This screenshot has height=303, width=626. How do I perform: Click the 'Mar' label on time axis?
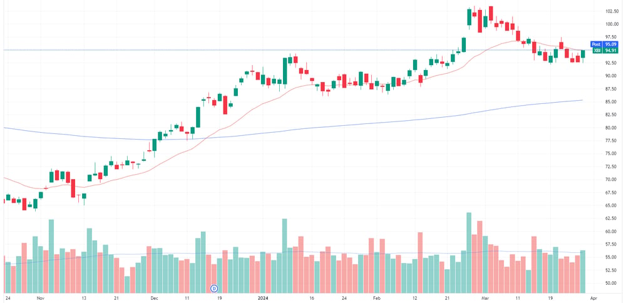[486, 298]
